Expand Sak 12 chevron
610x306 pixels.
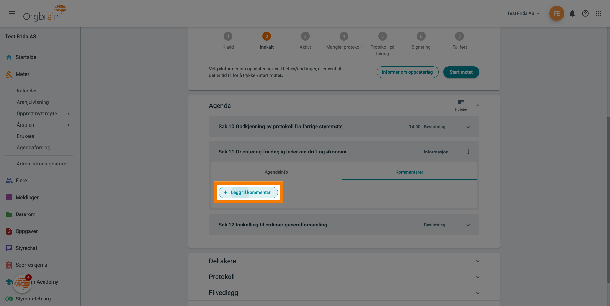pyautogui.click(x=468, y=225)
